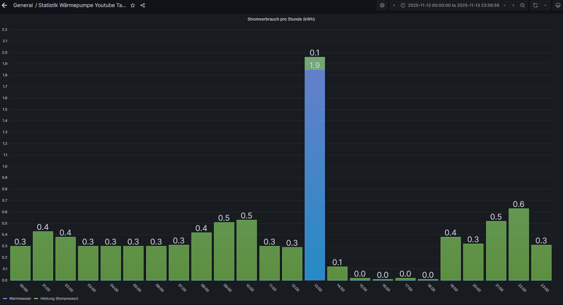
Task: Click the green Heizung legend color swatch
Action: tap(36, 299)
